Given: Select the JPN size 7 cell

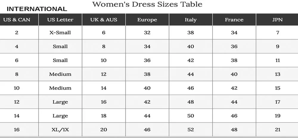Looking at the screenshot, I should click(x=277, y=32).
